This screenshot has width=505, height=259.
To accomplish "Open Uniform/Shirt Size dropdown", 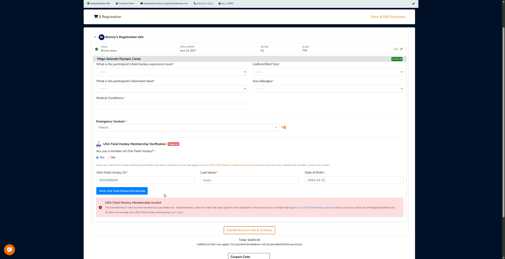I will (328, 72).
